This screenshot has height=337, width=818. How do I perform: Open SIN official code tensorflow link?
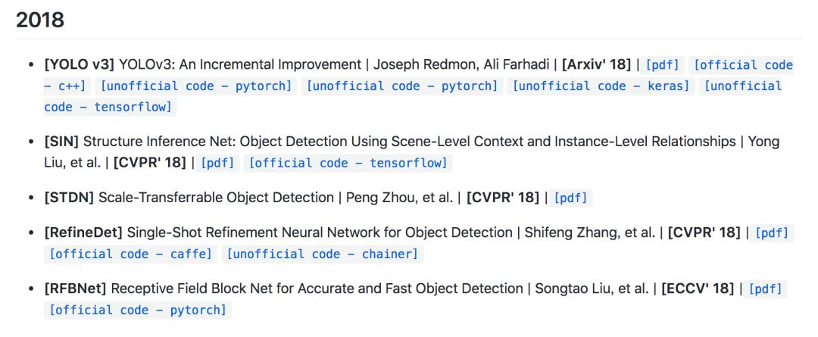348,163
